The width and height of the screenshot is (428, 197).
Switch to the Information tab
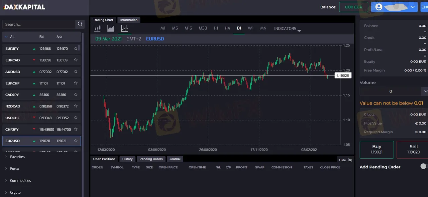coord(129,20)
